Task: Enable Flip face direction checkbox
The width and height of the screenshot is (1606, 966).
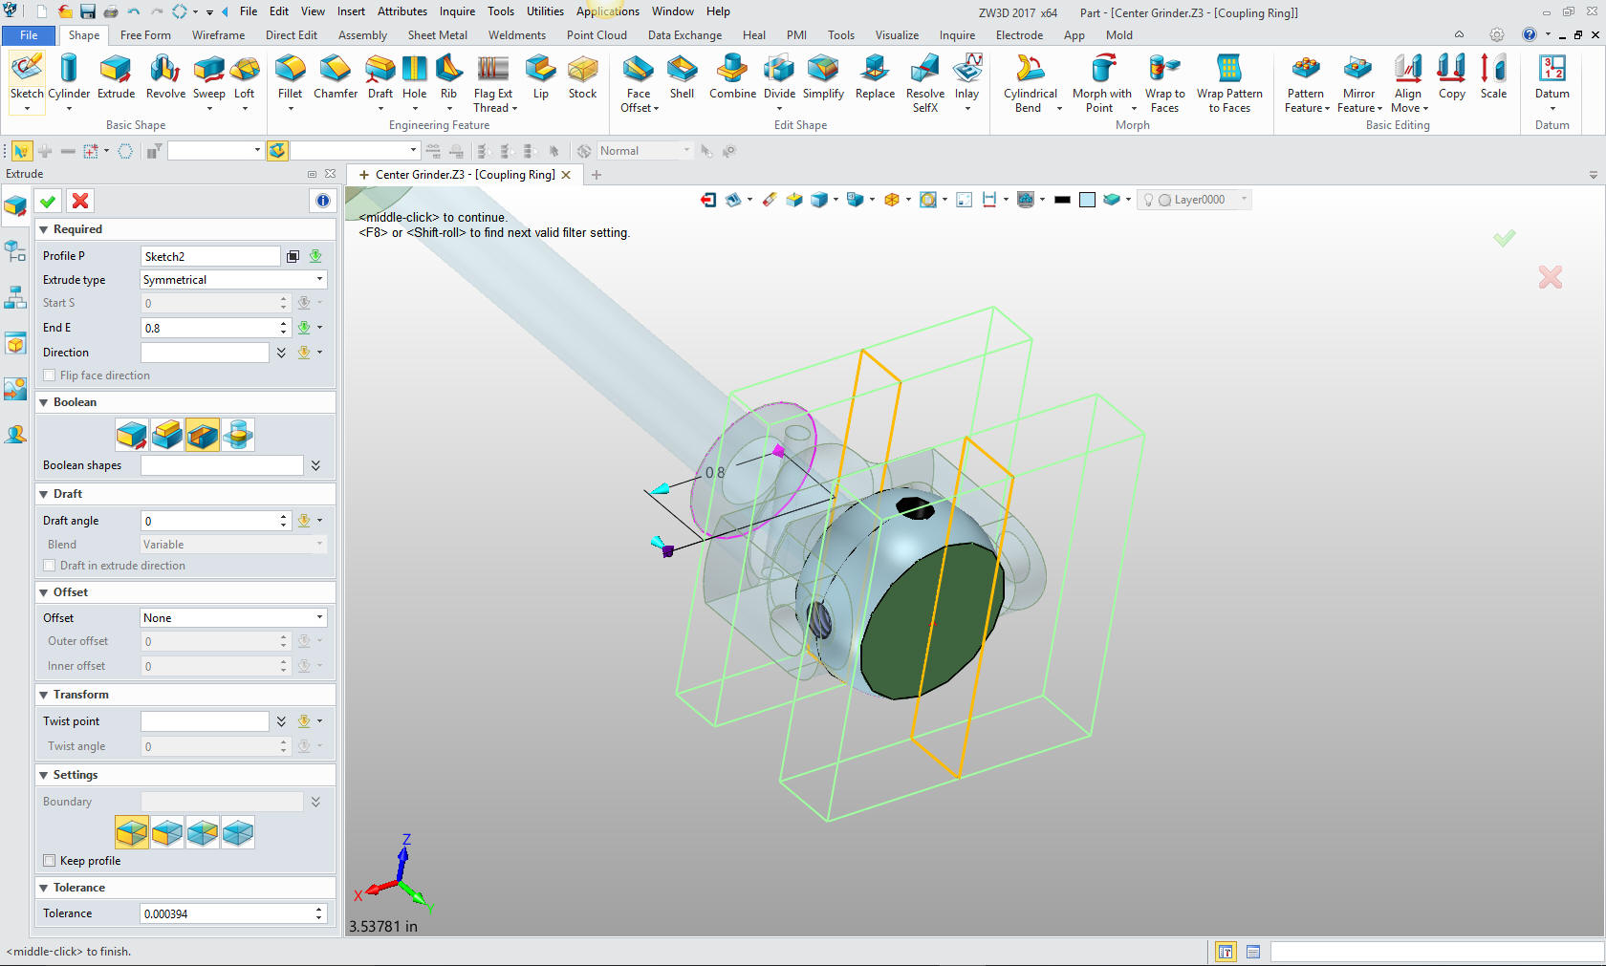Action: tap(50, 376)
